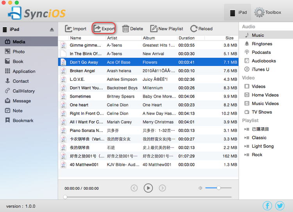The image size is (293, 212).
Task: Open the Toolbox gear
Action: click(259, 12)
